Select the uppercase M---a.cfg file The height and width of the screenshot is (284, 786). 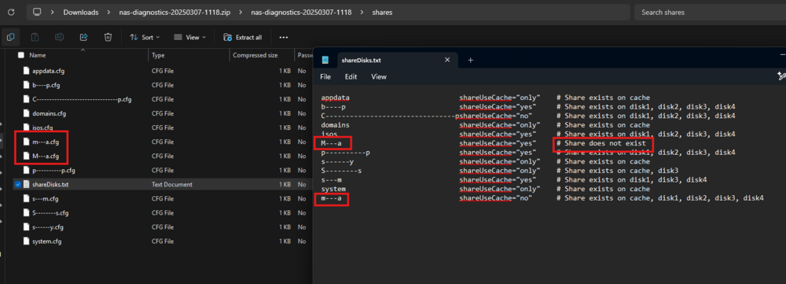pos(46,156)
